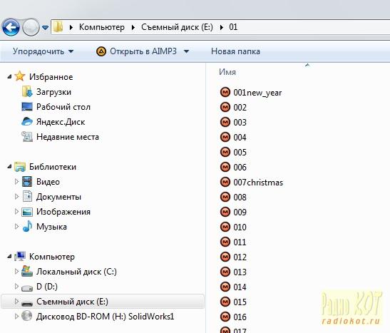Open the dropdown arrow beside Открыть в AIMP3

coord(186,51)
